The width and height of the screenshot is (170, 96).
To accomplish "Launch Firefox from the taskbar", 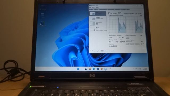I will [101, 69].
